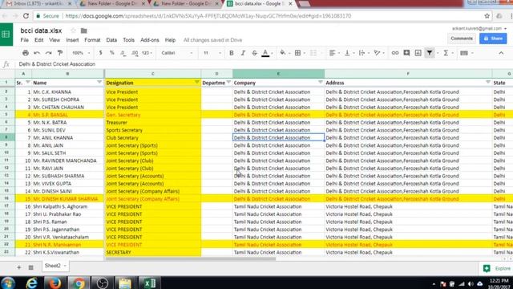Open the text color picker
This screenshot has width=513, height=289.
point(265,53)
